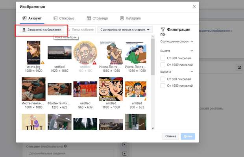The image size is (244, 157).
Task: Click the search magnifier icon
Action: click(x=68, y=29)
